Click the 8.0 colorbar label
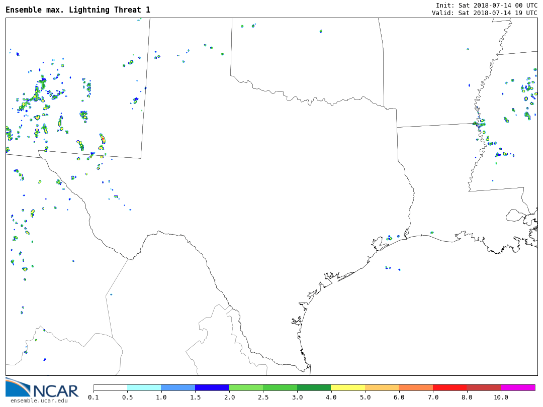This screenshot has height=407, width=543. point(467,397)
